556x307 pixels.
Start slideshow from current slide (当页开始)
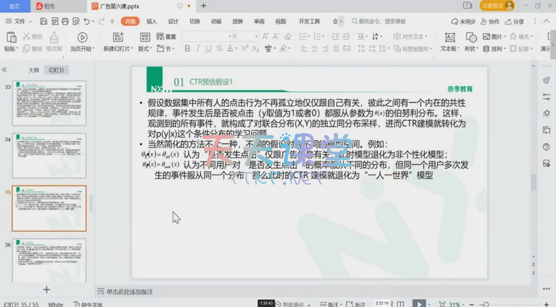pyautogui.click(x=82, y=42)
